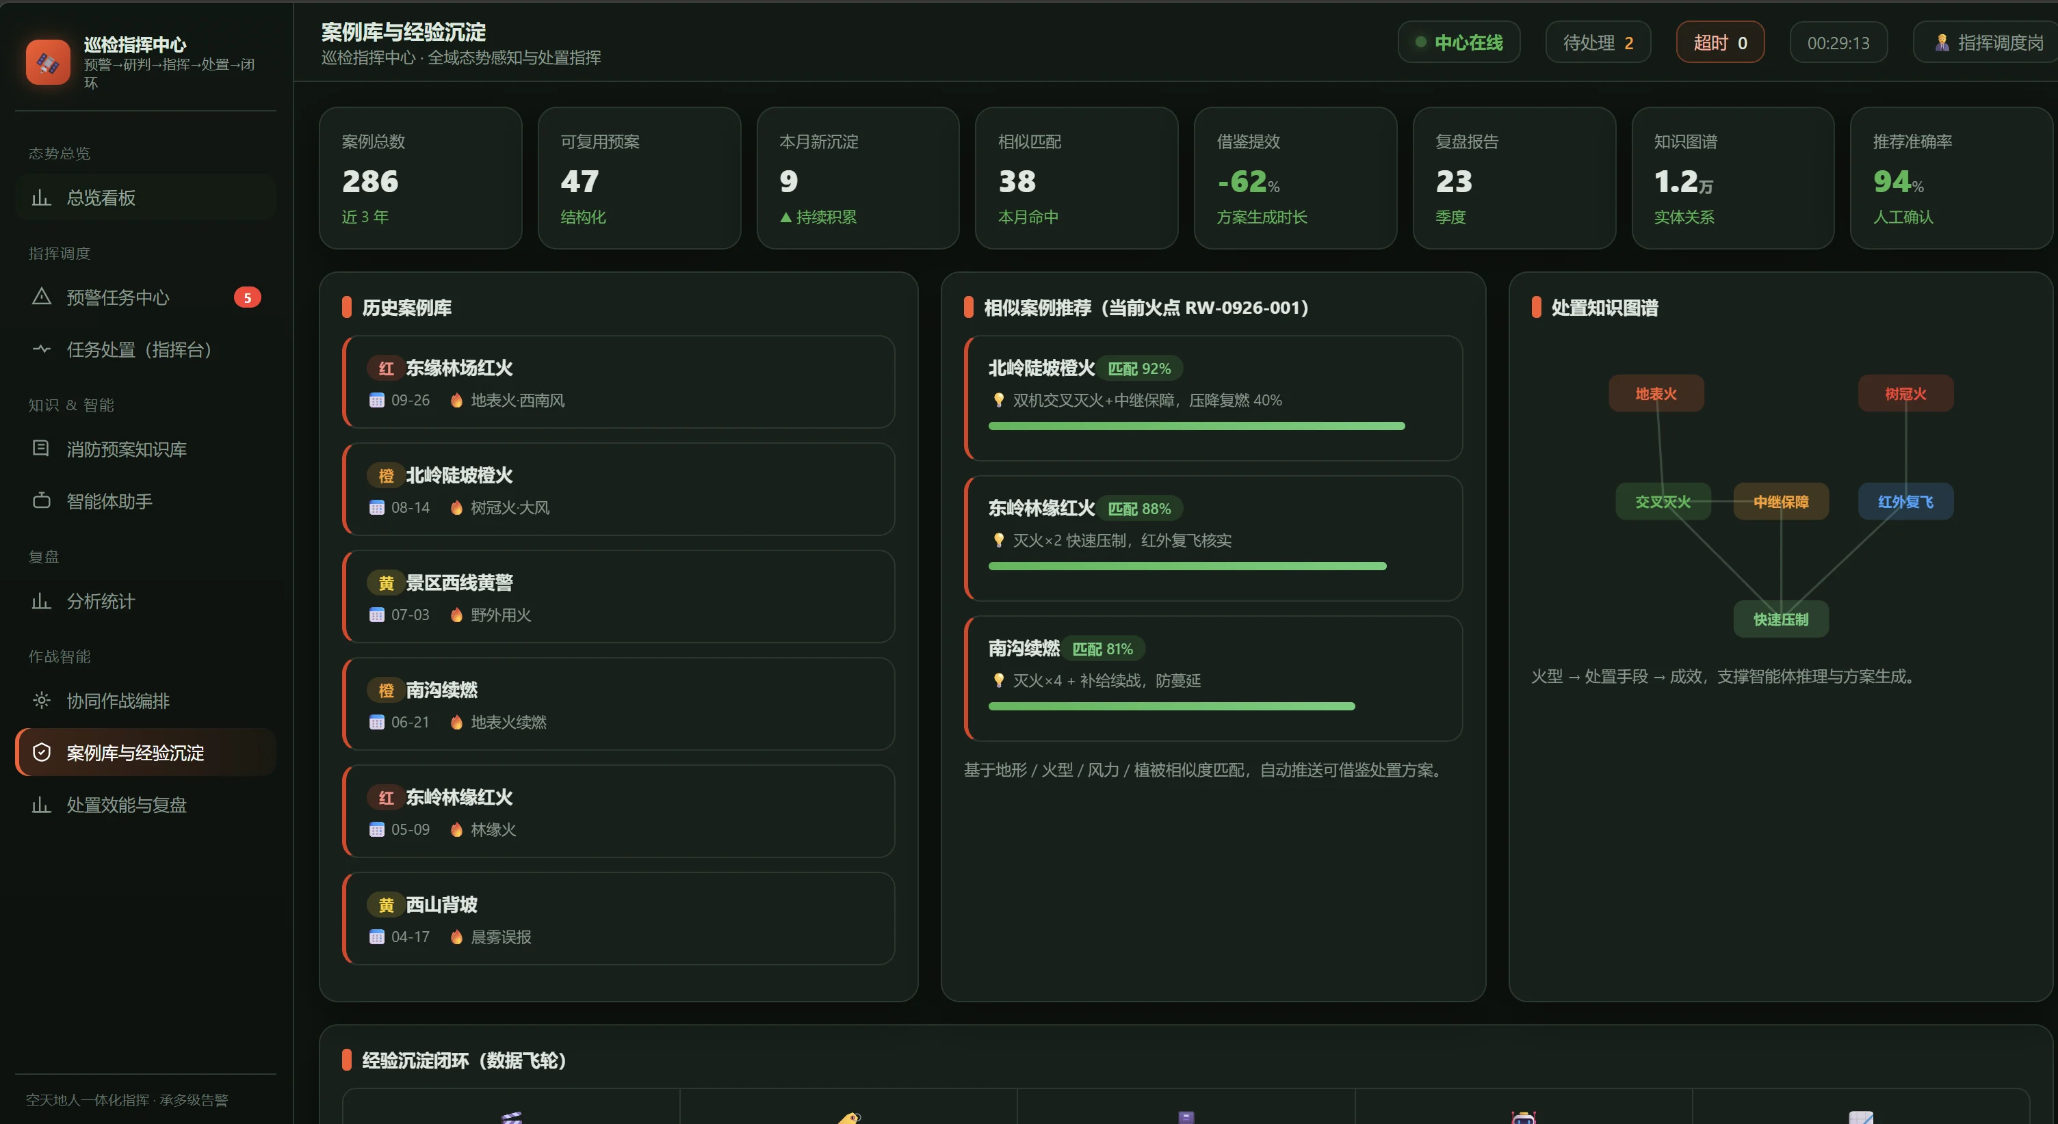Click the 预警任务中心 warning triangle icon
This screenshot has height=1124, width=2058.
pos(41,297)
